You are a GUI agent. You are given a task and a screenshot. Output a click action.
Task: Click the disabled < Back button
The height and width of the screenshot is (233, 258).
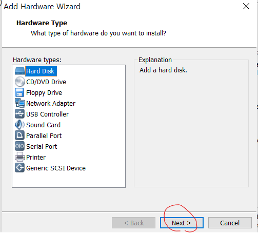133,223
